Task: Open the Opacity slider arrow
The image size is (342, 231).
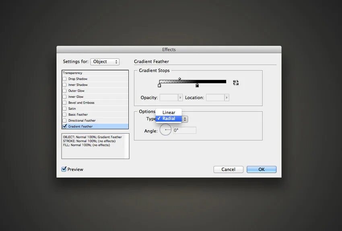Action: click(180, 98)
